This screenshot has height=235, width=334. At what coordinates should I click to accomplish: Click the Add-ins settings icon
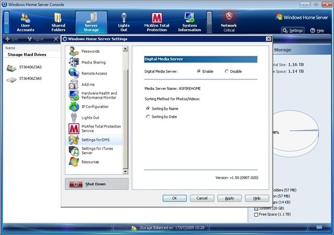tap(74, 85)
